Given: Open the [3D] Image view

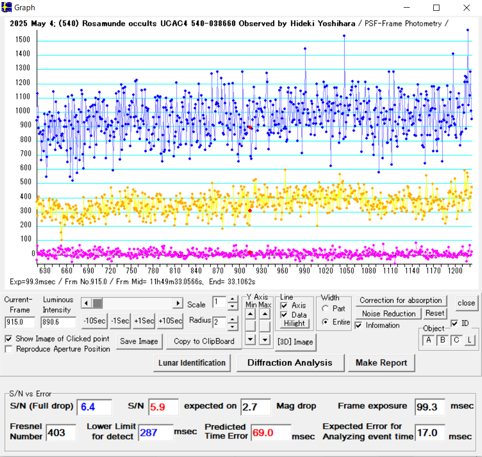Looking at the screenshot, I should (x=295, y=342).
